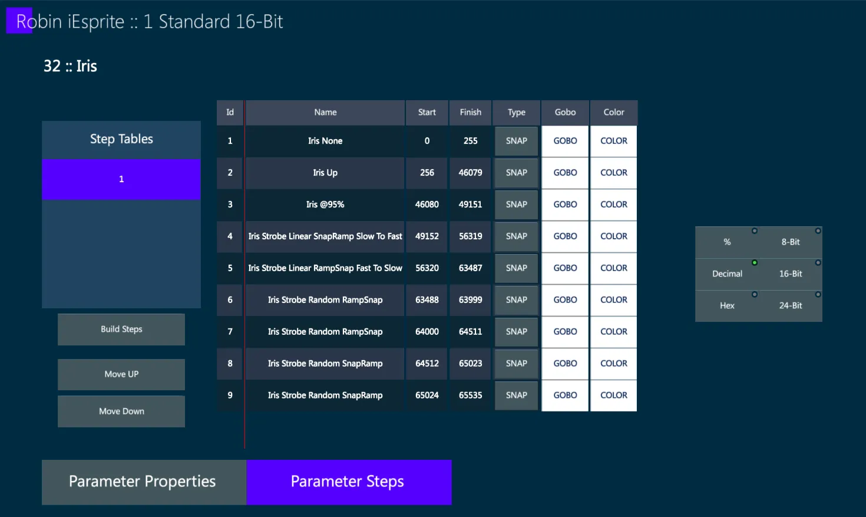866x517 pixels.
Task: Click the Robin iEsprite fixture title
Action: click(x=150, y=22)
